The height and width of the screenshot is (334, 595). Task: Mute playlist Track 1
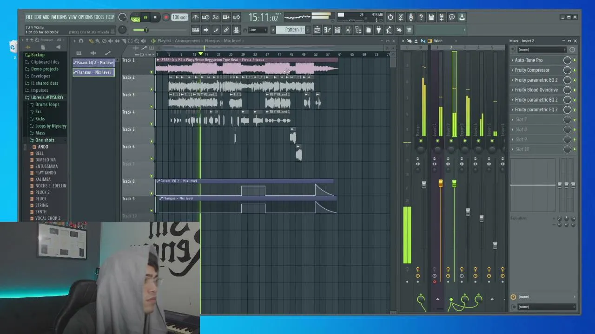(x=152, y=72)
